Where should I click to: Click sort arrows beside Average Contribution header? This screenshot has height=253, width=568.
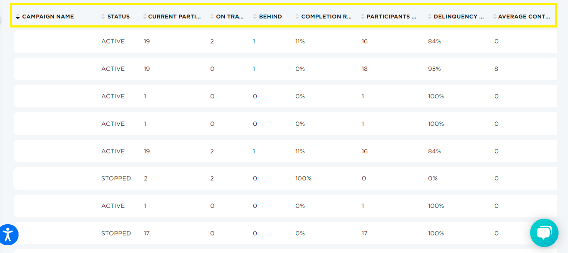[x=495, y=17]
